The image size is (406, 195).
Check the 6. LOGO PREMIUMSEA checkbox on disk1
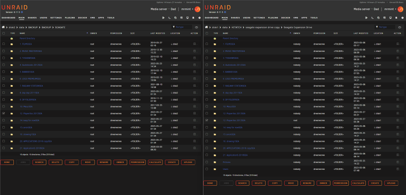point(207,79)
